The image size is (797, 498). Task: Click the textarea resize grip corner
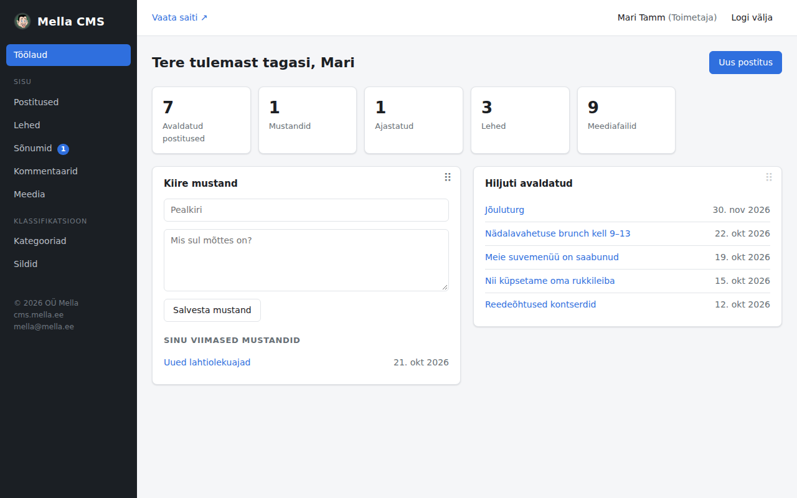(445, 287)
